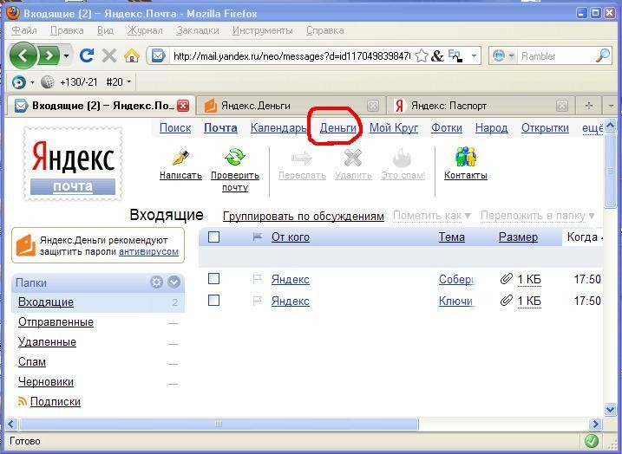
Task: Switch to the Яндекс.Деньги tab
Action: [291, 106]
